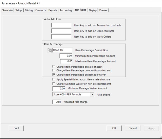Click the Reservation contracts item key field
The image size is (162, 139).
coord(61,25)
